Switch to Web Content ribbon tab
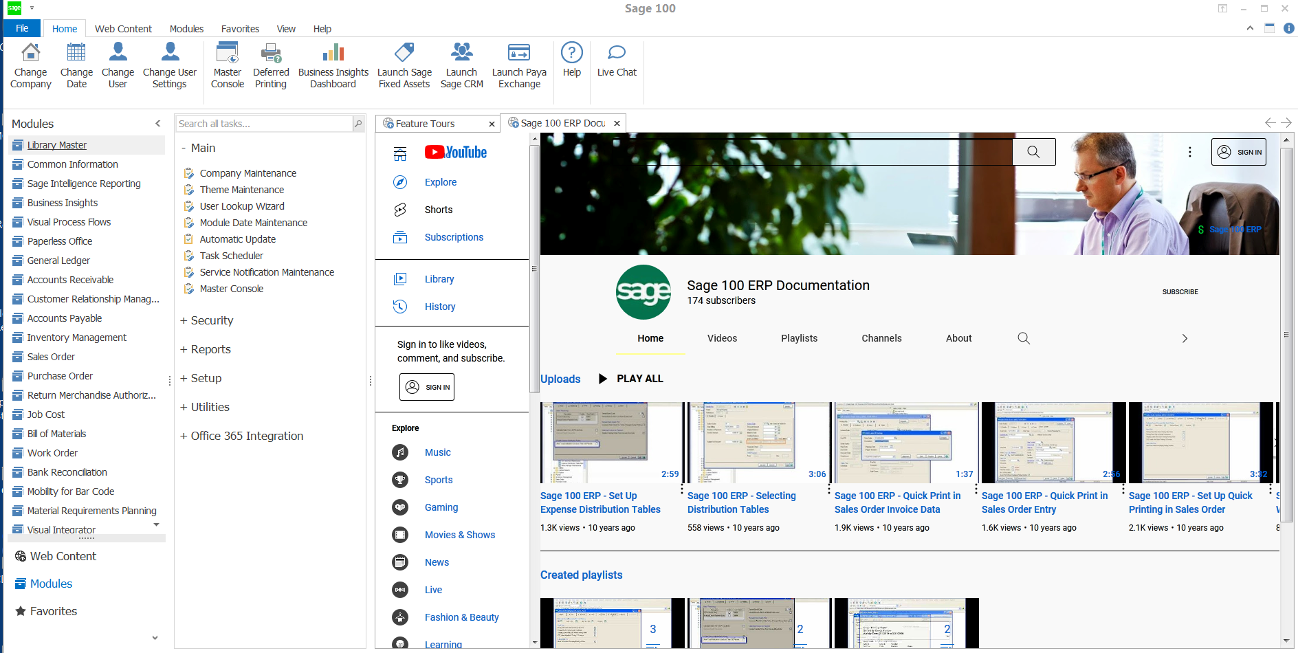Viewport: 1298px width, 653px height. click(x=123, y=29)
